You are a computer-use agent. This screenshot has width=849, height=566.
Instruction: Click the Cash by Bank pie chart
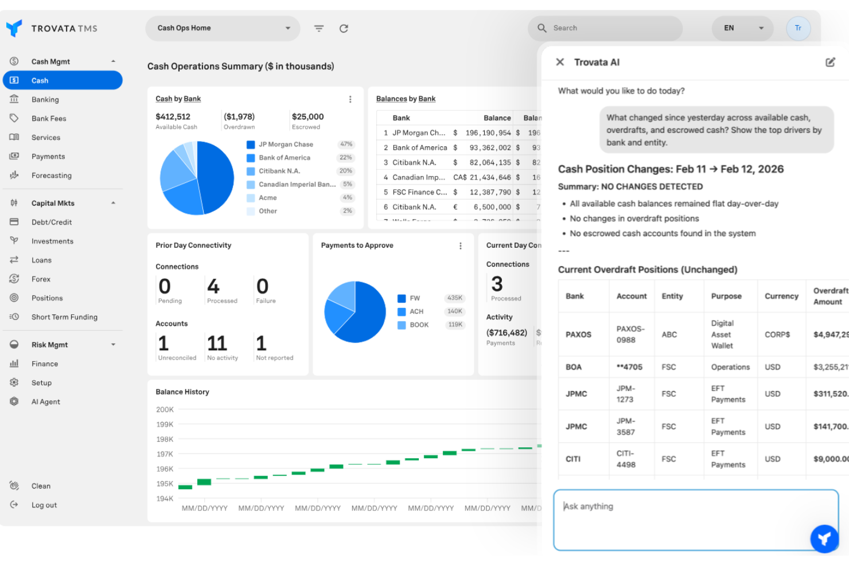(x=197, y=178)
